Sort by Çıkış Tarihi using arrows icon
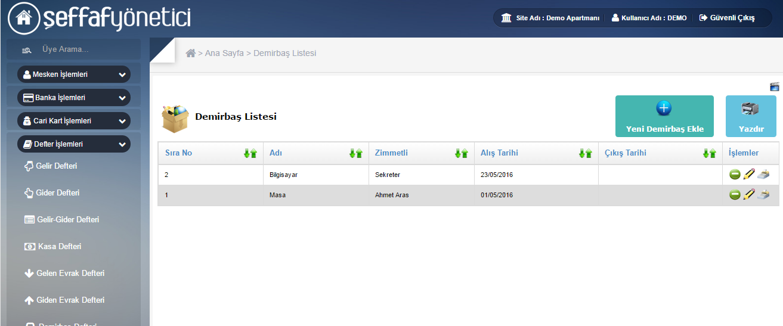Image resolution: width=783 pixels, height=326 pixels. [x=710, y=153]
